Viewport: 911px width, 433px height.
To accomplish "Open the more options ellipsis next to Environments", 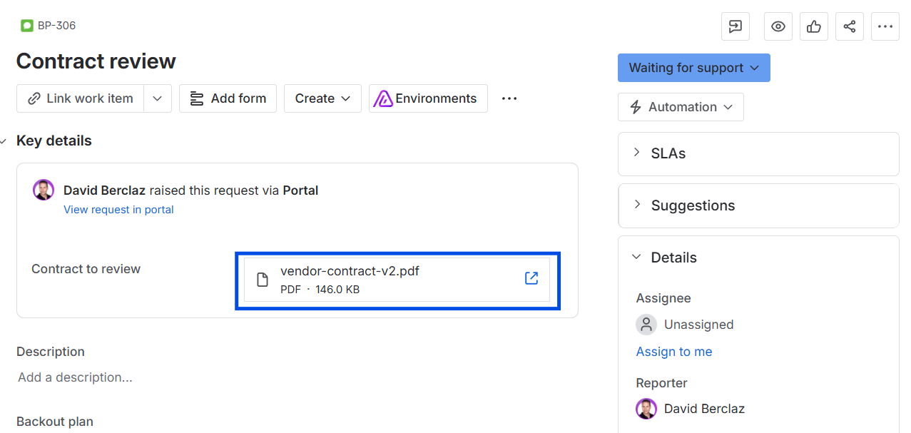I will 509,98.
